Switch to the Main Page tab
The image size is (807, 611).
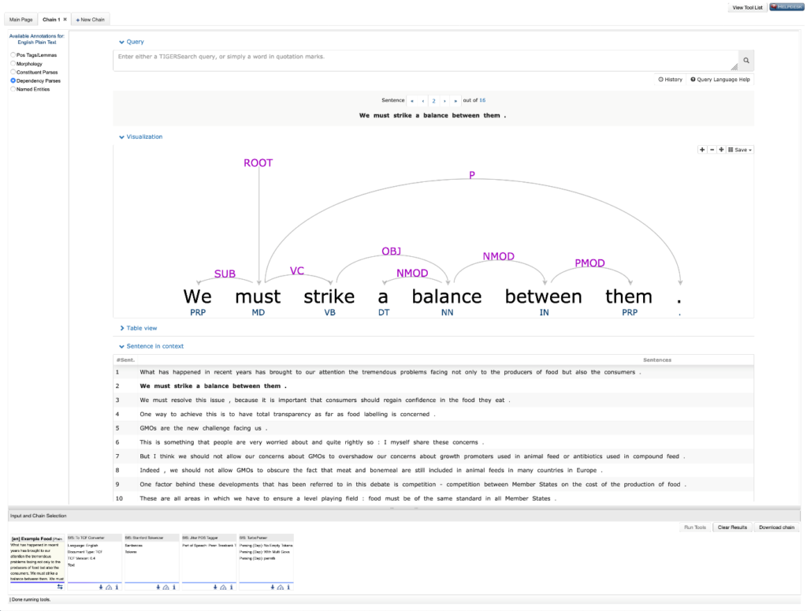[21, 19]
